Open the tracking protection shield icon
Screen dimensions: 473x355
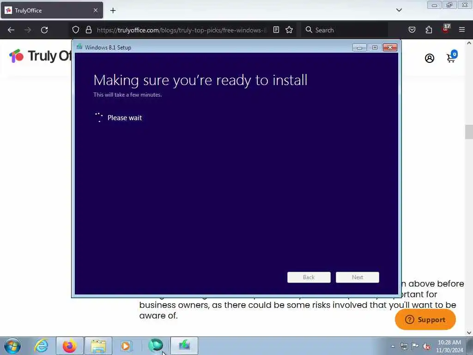pyautogui.click(x=76, y=30)
